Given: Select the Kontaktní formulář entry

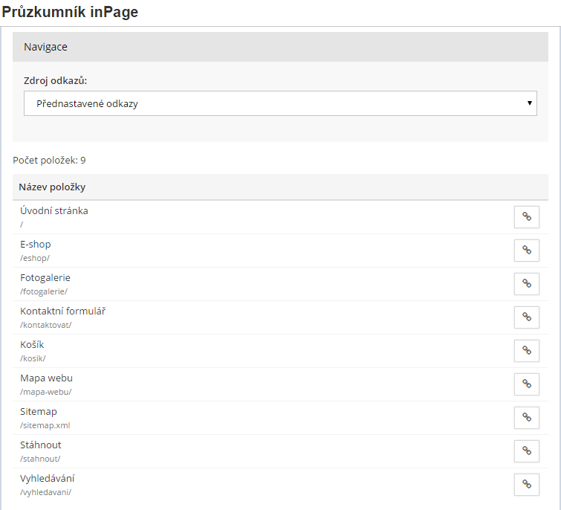Looking at the screenshot, I should [x=63, y=311].
